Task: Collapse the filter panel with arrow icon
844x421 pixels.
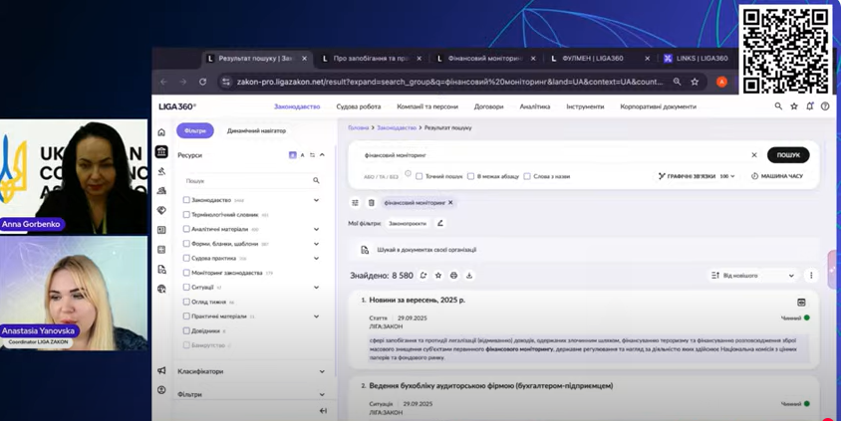Action: coord(322,410)
